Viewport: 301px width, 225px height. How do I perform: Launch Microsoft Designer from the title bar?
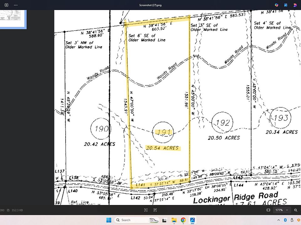[277, 5]
